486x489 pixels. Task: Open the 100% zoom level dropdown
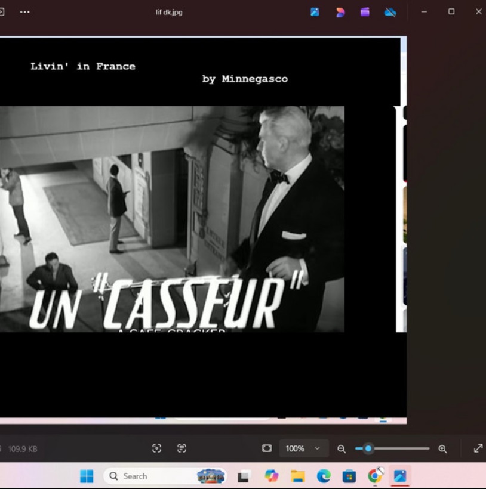(x=303, y=448)
